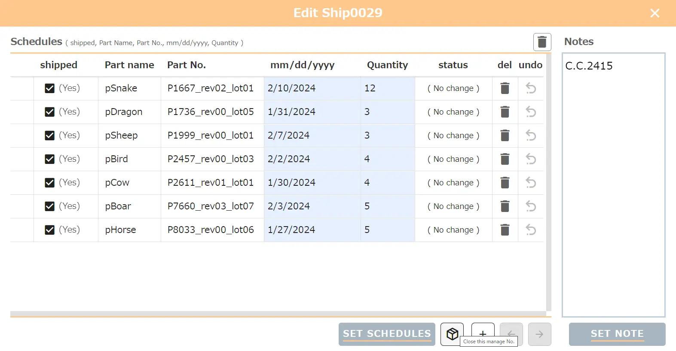Image resolution: width=676 pixels, height=351 pixels.
Task: Undo changes on the pBoar row
Action: pos(531,206)
